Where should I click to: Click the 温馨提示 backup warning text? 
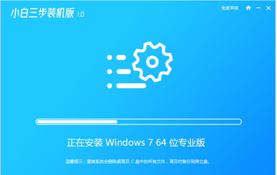click(137, 161)
